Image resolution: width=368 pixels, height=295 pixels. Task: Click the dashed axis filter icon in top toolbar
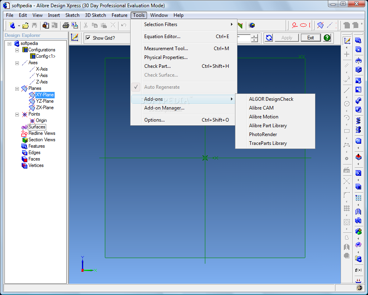click(329, 25)
